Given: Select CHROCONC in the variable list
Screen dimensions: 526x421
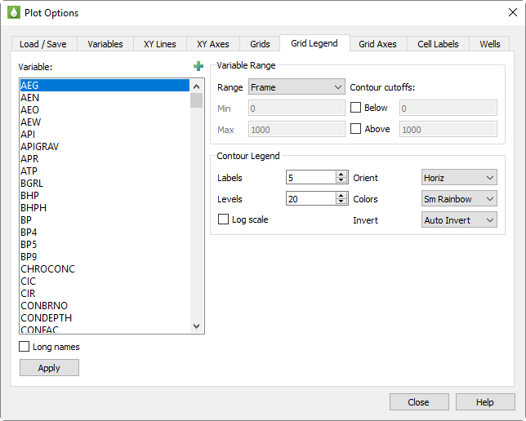Looking at the screenshot, I should point(105,268).
